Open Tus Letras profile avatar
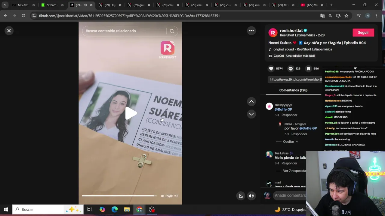This screenshot has height=216, width=385. 269,154
